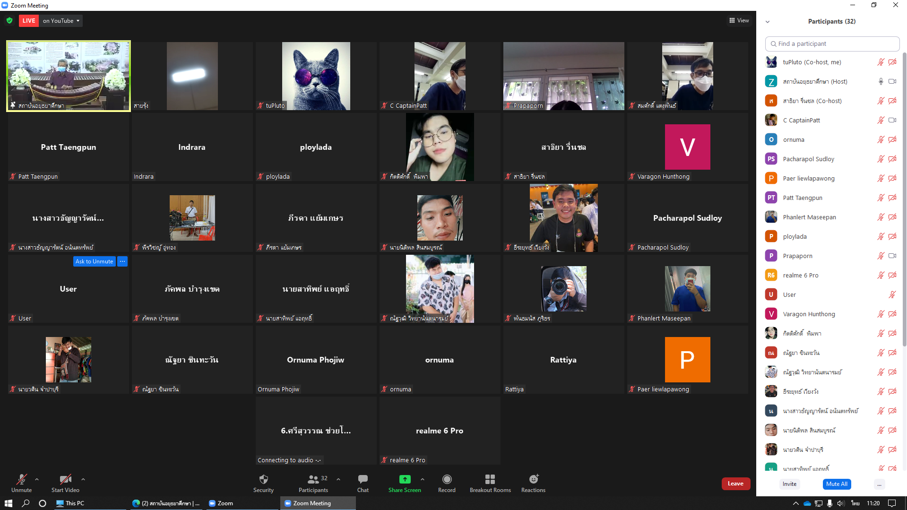The image size is (907, 510).
Task: Click the muted mic icon for C CaptainPatt
Action: pos(881,120)
